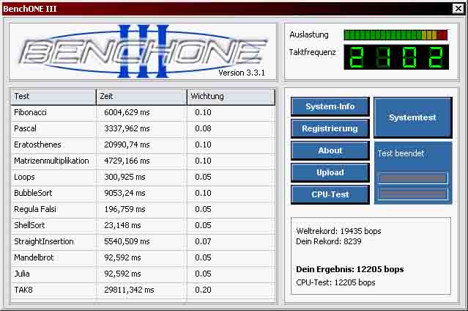Select the Regula Falsi row
Viewport: 468px width, 311px height.
coord(143,210)
